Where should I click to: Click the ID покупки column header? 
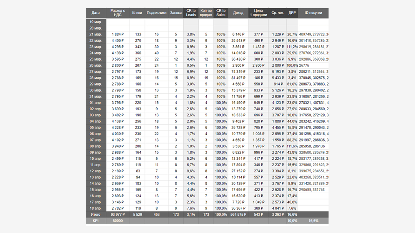tap(314, 13)
